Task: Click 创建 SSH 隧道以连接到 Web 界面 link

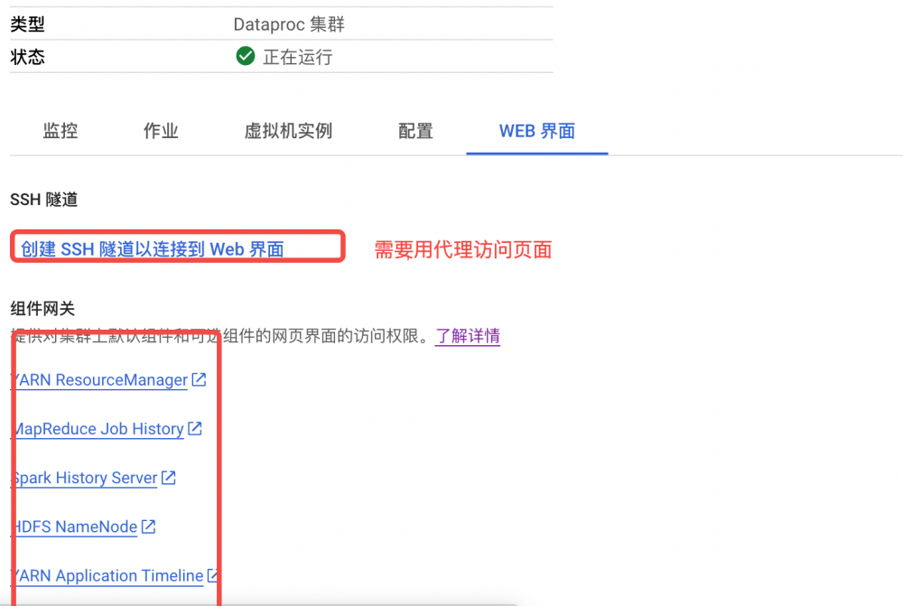Action: 152,249
